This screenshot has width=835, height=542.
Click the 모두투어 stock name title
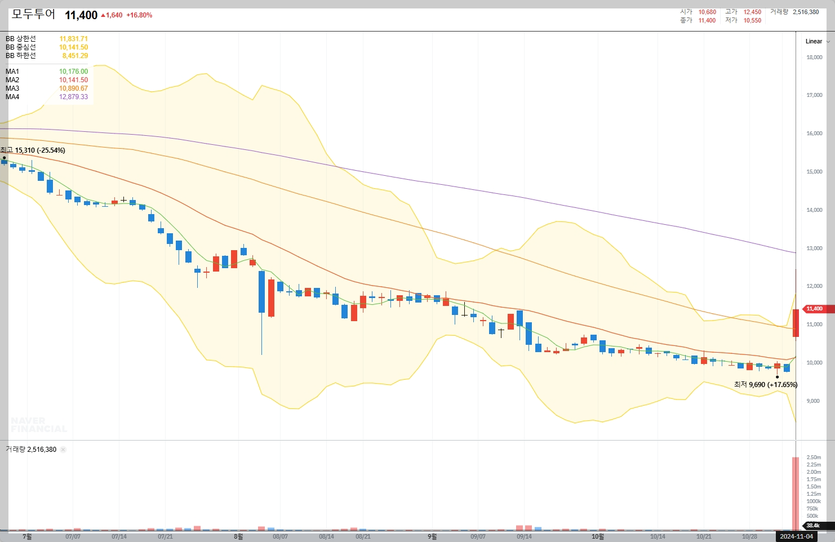click(34, 15)
